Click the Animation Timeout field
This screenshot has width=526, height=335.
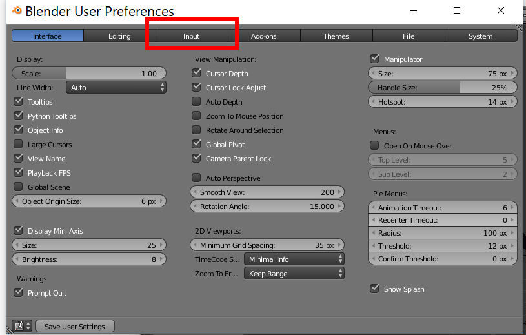pyautogui.click(x=443, y=208)
